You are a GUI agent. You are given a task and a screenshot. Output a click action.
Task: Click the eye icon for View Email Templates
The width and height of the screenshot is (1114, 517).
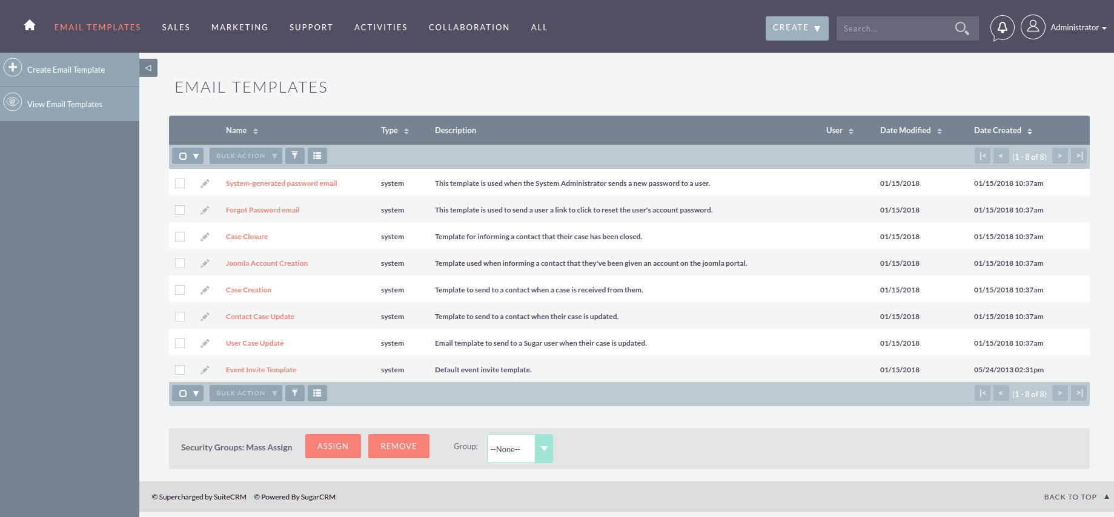[13, 102]
